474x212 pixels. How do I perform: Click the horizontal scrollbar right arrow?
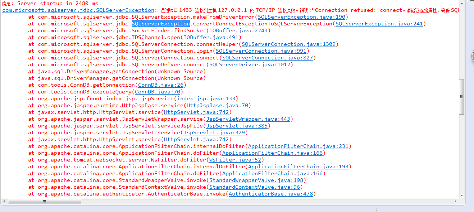point(456,202)
